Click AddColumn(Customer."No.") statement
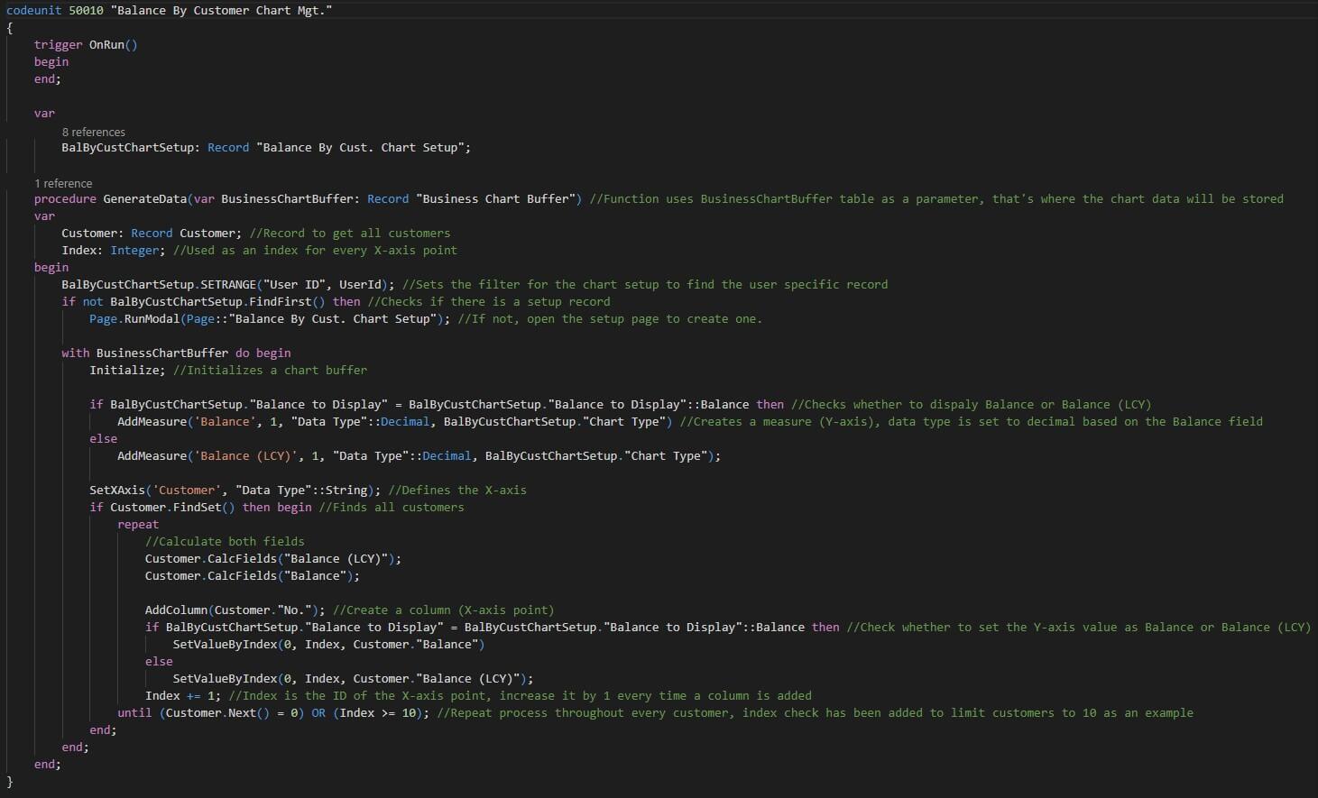1318x798 pixels. tap(235, 610)
